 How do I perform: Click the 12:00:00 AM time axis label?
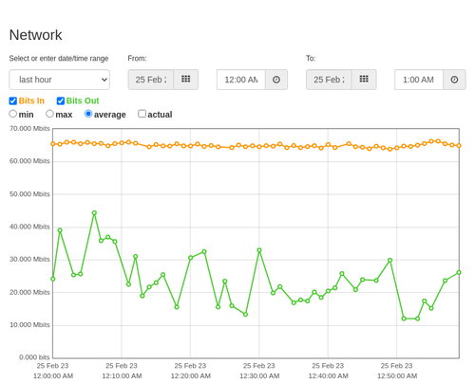pos(53,371)
